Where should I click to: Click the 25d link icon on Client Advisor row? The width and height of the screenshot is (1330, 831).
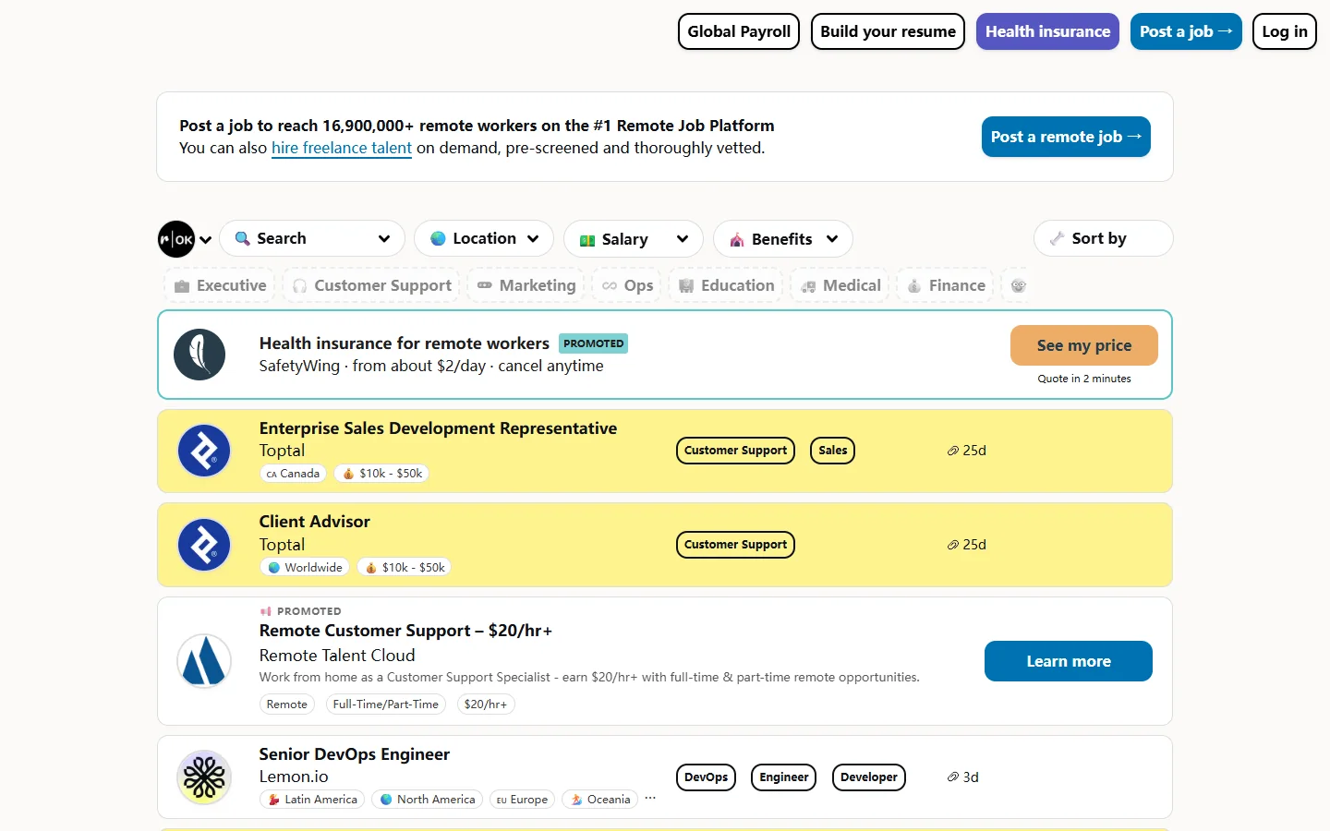(952, 545)
